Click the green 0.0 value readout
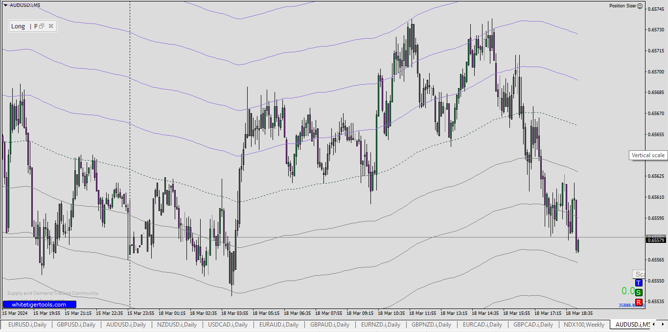Screen dimensions: 668x332 pos(628,291)
